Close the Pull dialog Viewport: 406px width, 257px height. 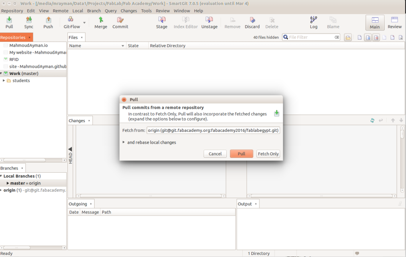coord(124,100)
